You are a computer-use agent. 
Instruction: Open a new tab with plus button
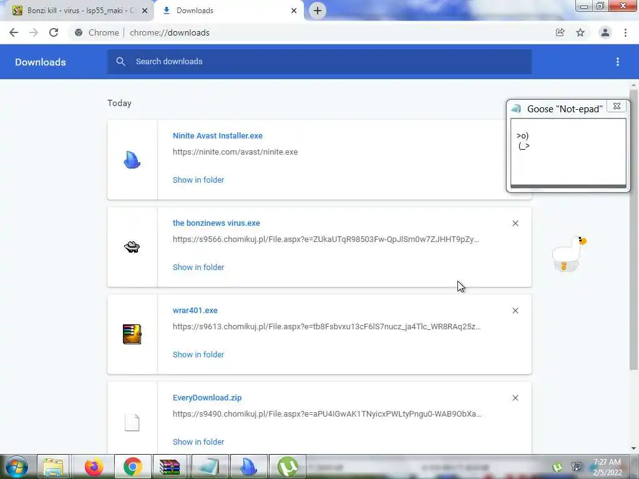click(x=318, y=11)
